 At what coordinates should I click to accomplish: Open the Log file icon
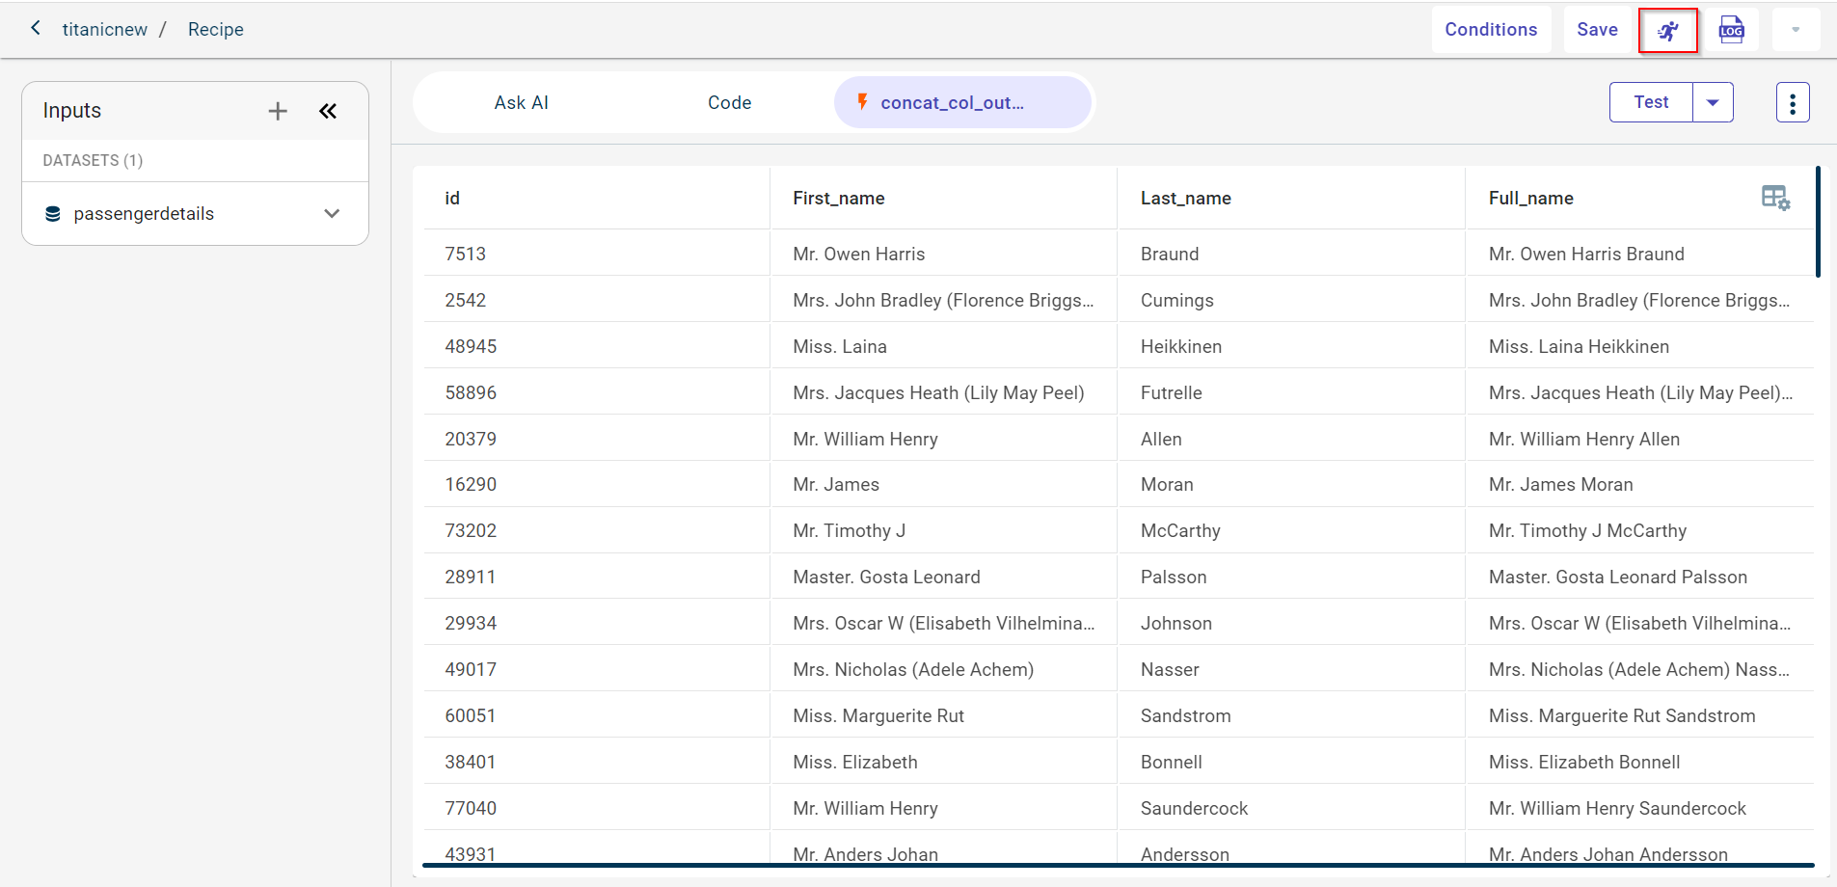click(x=1731, y=31)
